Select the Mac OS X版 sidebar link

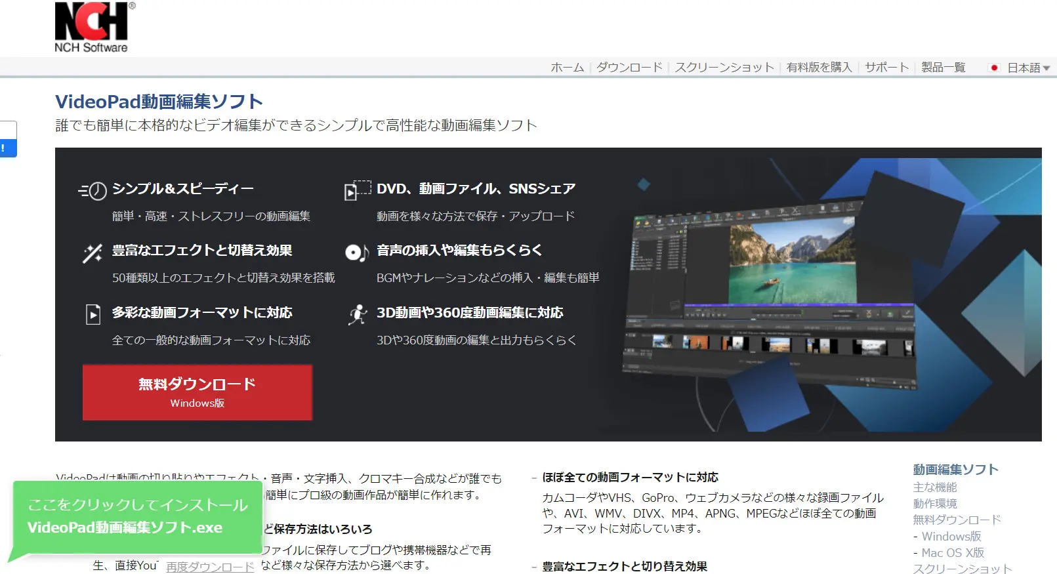pyautogui.click(x=953, y=553)
